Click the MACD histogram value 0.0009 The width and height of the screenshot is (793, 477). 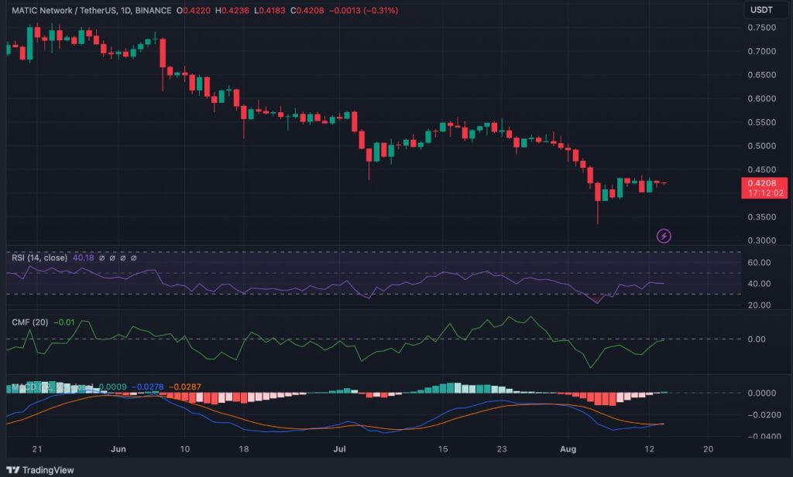(112, 387)
